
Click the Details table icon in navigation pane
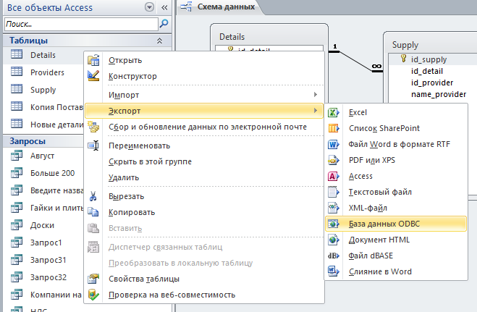coord(17,55)
